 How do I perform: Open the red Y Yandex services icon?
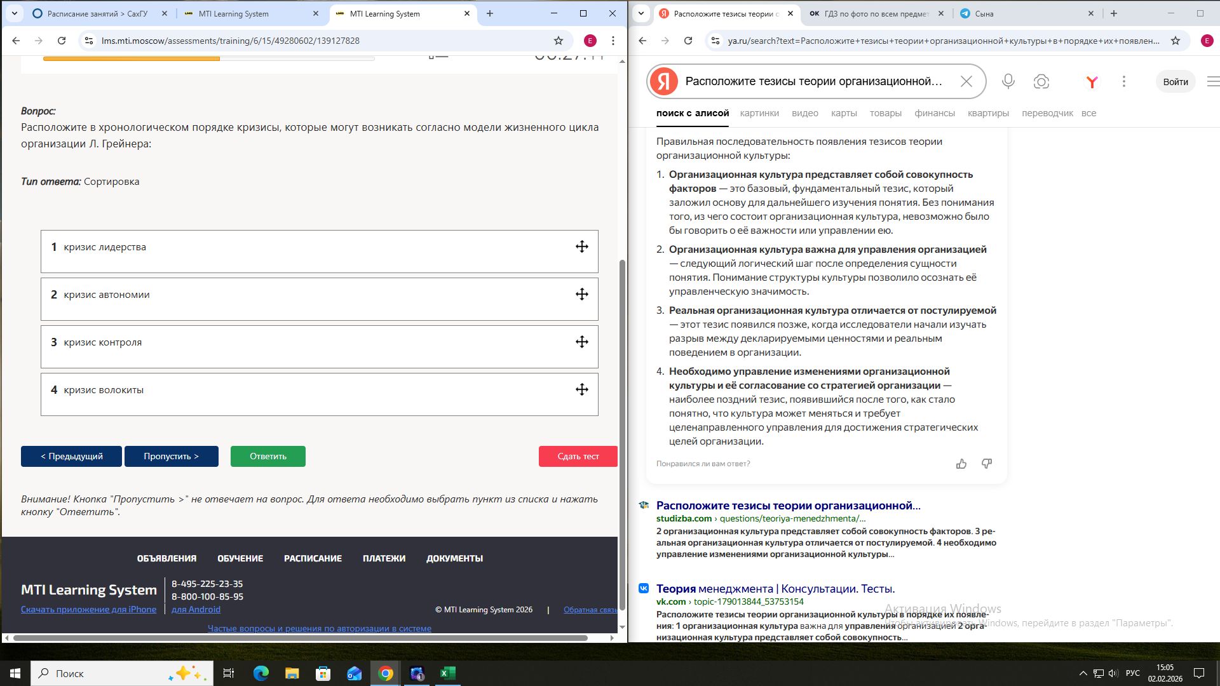(x=1092, y=81)
